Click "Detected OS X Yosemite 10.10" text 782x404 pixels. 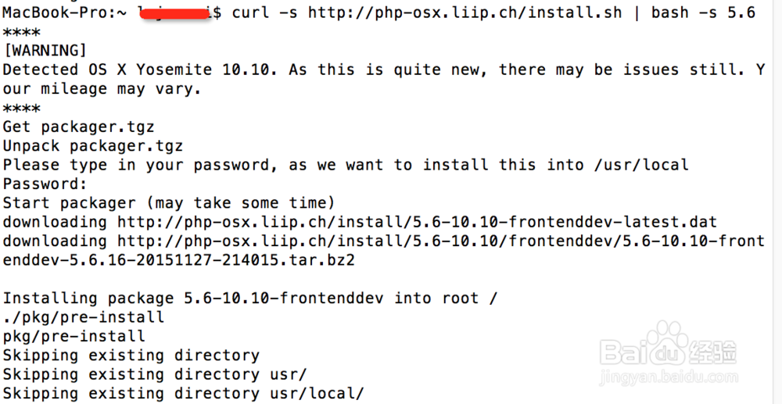click(139, 70)
